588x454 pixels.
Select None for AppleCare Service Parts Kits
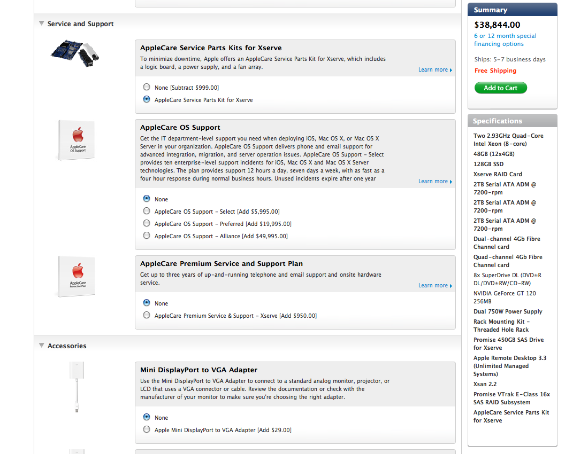pos(147,87)
